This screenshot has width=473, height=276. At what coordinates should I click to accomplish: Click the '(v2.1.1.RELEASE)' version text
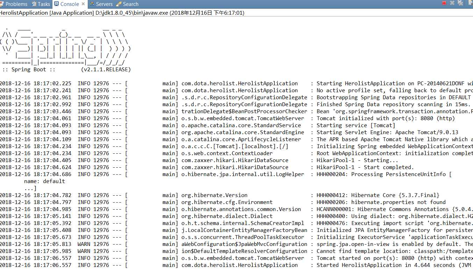click(x=106, y=70)
